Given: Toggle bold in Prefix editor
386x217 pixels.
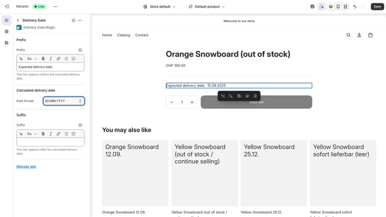Looking at the screenshot, I should [x=43, y=58].
